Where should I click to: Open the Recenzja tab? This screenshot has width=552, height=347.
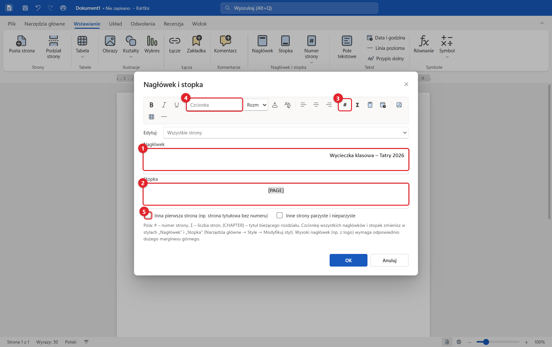[x=173, y=24]
